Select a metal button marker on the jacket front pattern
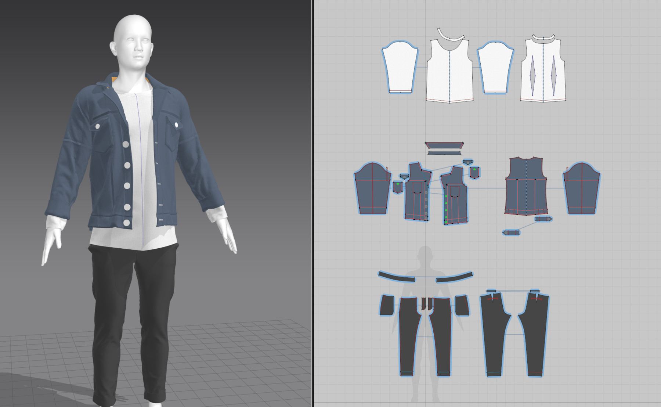The height and width of the screenshot is (407, 661). [x=426, y=199]
